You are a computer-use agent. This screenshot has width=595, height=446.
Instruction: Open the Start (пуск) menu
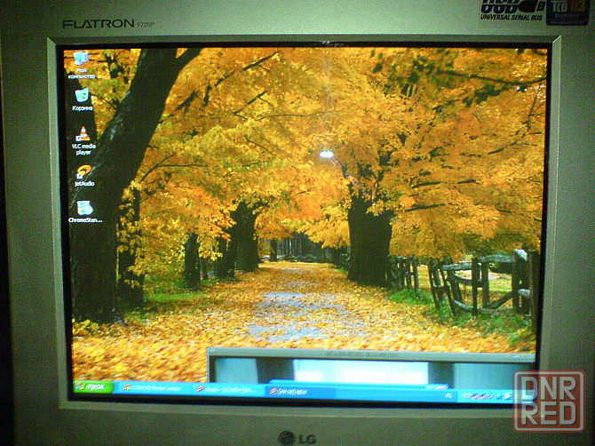pyautogui.click(x=93, y=386)
